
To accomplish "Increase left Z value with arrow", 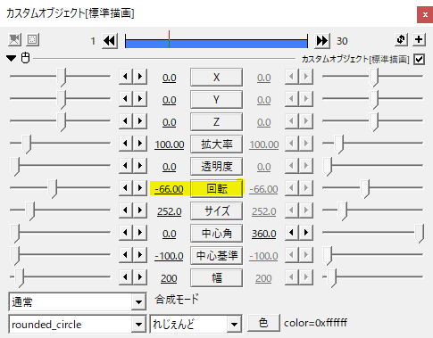I will tap(140, 121).
